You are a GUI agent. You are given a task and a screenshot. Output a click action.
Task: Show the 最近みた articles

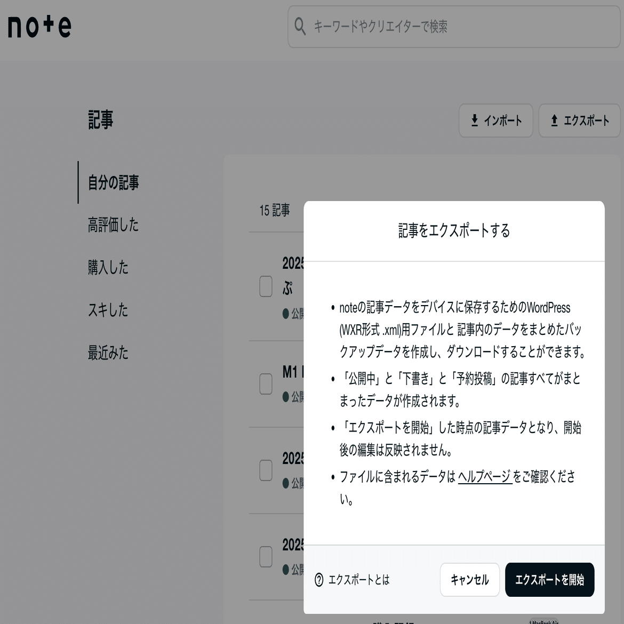[x=108, y=353]
